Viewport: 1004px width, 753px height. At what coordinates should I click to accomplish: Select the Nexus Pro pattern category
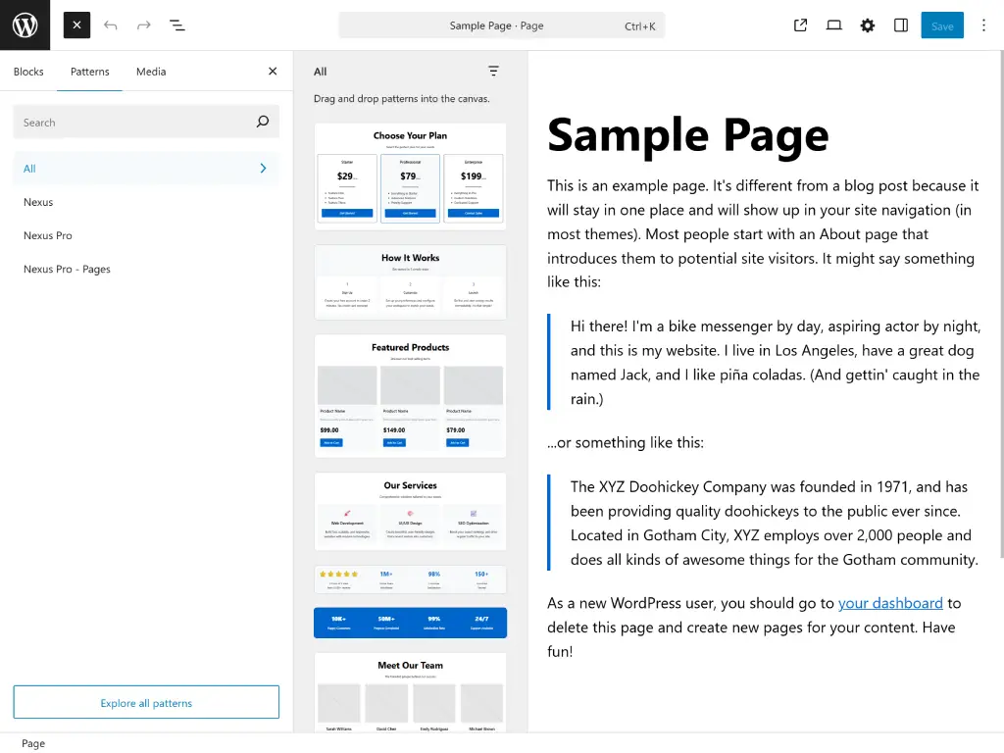[48, 235]
